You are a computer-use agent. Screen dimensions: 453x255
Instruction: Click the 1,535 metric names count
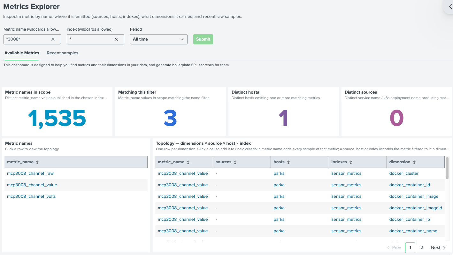57,119
